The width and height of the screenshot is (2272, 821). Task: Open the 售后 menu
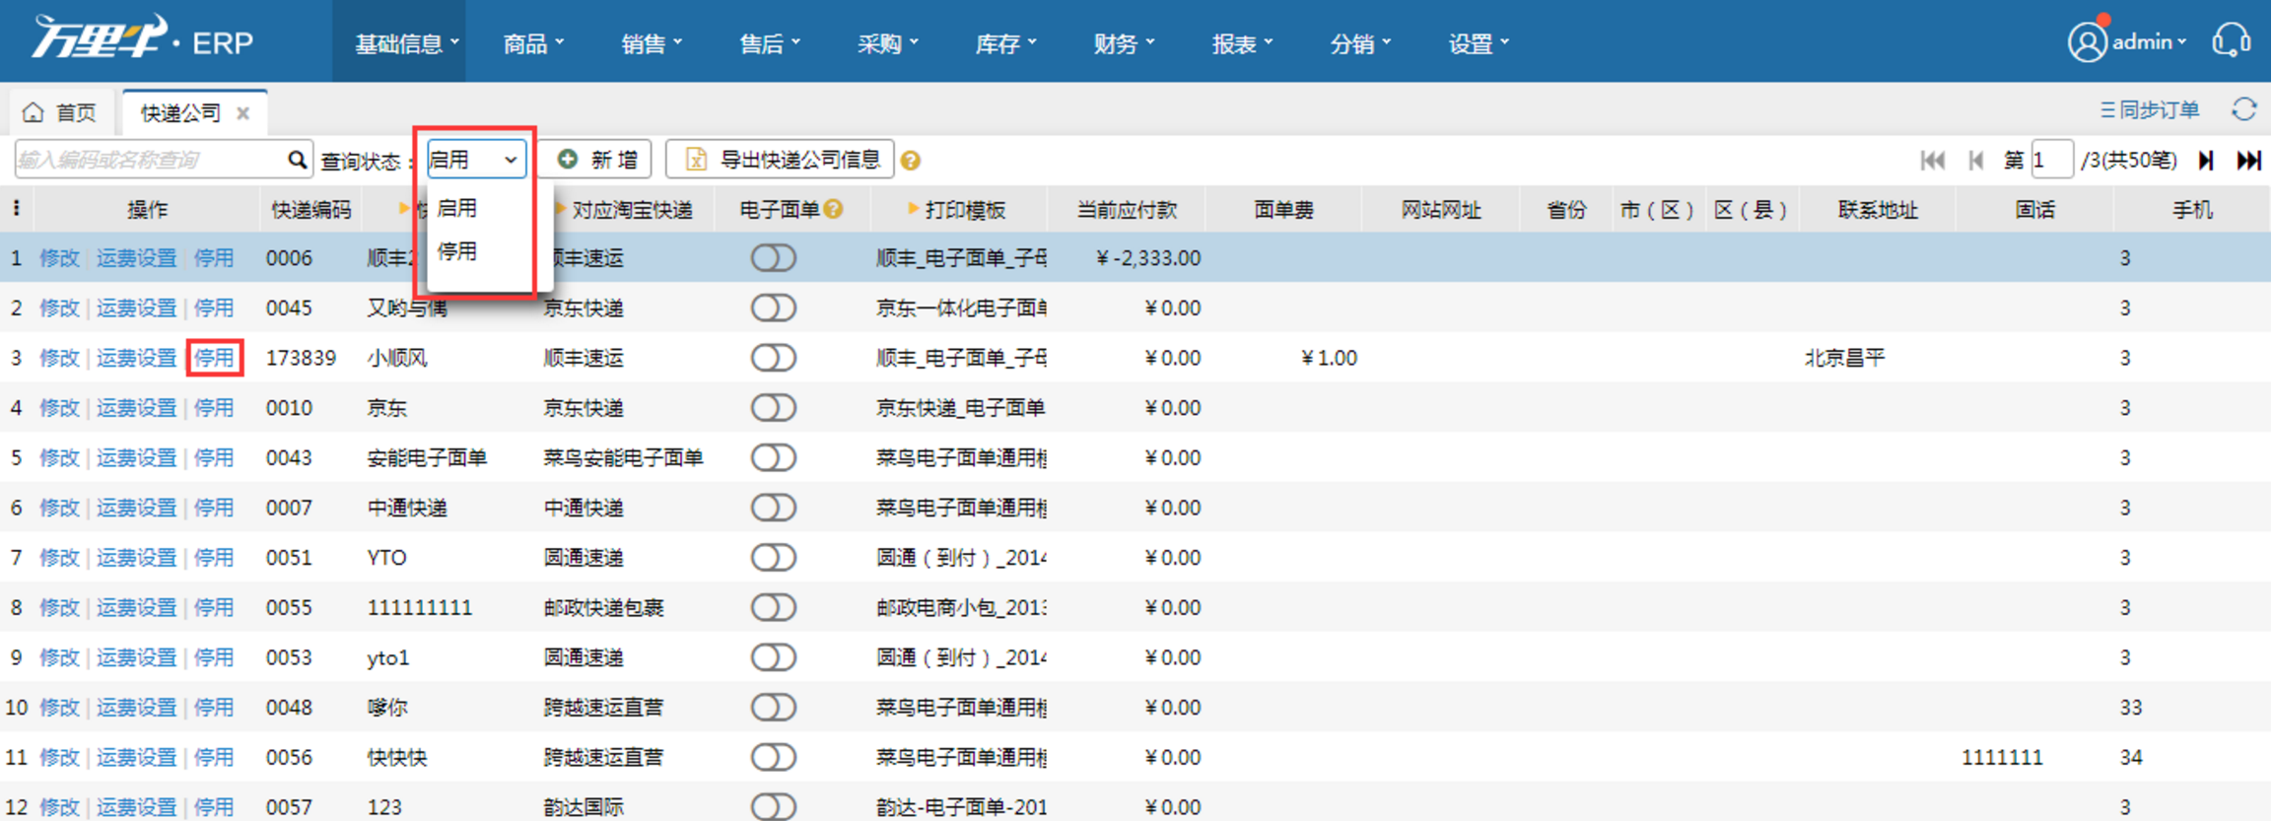pos(770,43)
